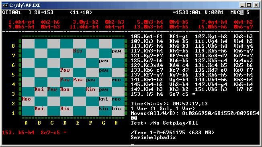Click the red final move Se7-c5 text
Image resolution: width=262 pixels, height=147 pixels.
[x=50, y=133]
